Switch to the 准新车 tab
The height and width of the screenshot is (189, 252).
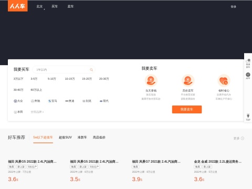[x=82, y=138]
